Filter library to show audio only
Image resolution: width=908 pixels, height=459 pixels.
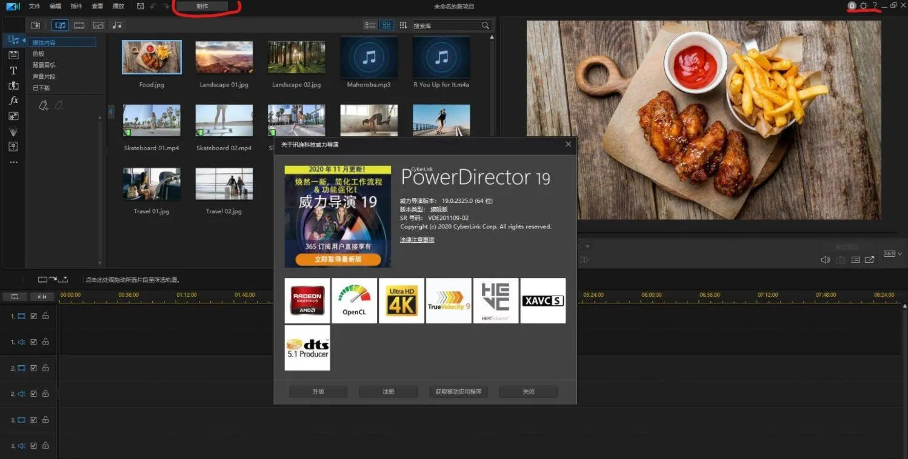point(117,25)
